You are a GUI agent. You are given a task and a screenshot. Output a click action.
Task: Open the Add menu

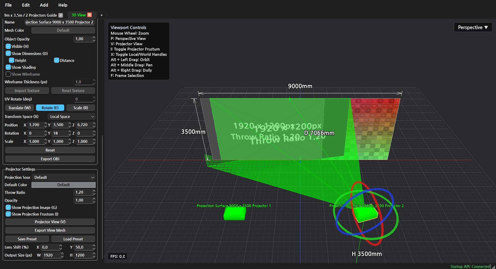point(44,5)
